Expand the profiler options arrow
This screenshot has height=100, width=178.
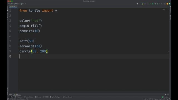tap(159, 4)
